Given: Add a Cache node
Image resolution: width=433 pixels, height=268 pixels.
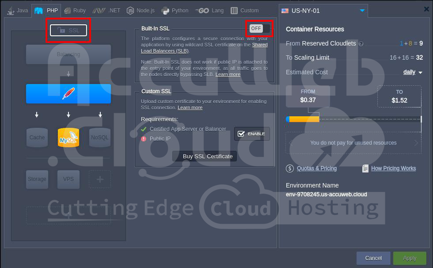Looking at the screenshot, I should pos(37,138).
